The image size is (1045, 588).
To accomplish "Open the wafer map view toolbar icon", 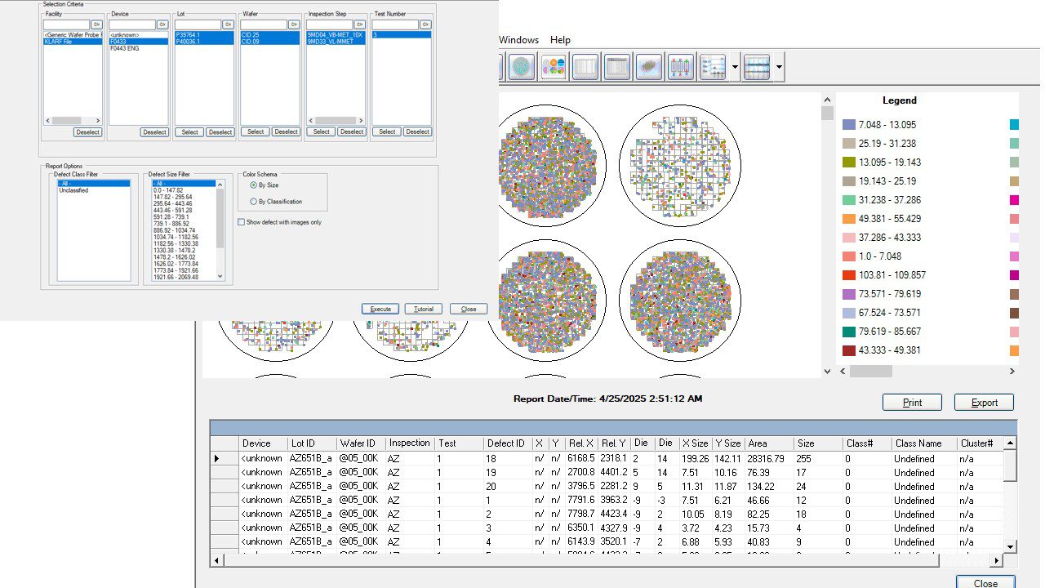I will (x=522, y=67).
